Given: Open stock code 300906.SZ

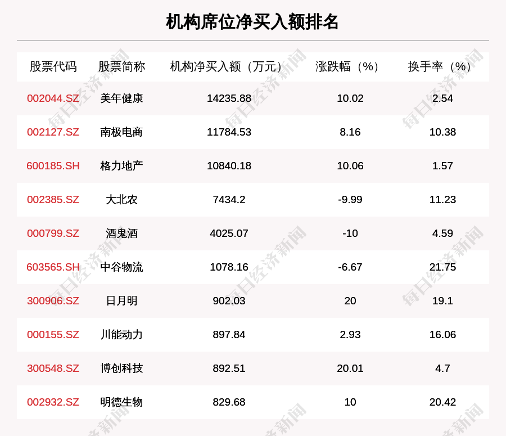Looking at the screenshot, I should [53, 300].
